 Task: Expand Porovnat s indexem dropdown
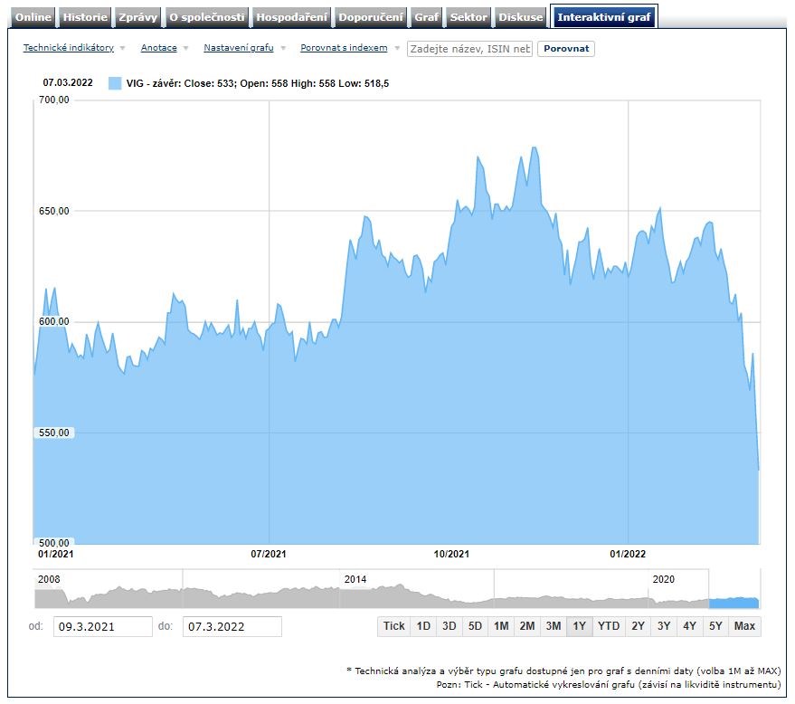coord(344,48)
